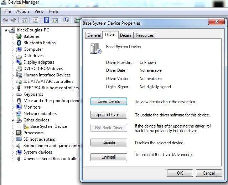Click the Back arrow toolbar icon
This screenshot has height=185, width=228.
6,20
